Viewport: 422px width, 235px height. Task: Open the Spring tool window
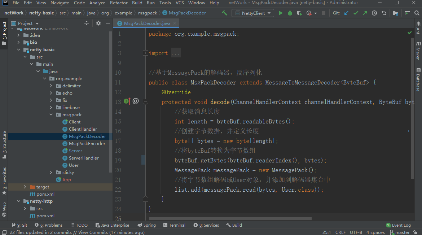[x=146, y=225]
